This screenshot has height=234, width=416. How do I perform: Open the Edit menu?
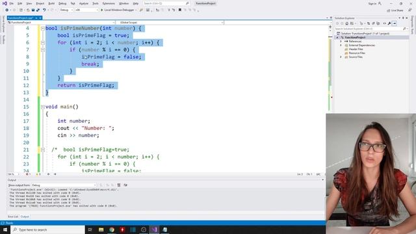tap(20, 3)
